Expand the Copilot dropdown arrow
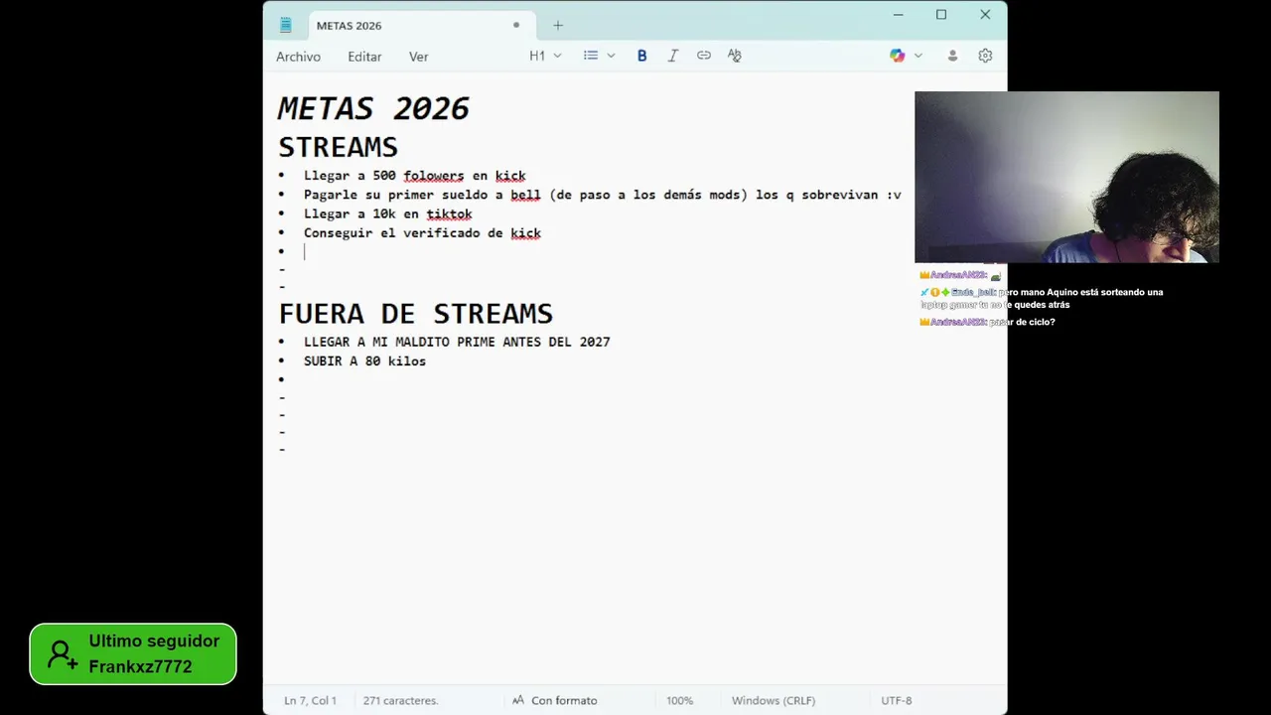Screen dimensions: 1271x715 click(x=918, y=56)
